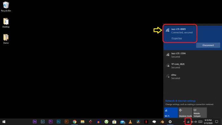Show hidden system tray icons
Viewport: 222px width, 125px height.
coord(184,122)
